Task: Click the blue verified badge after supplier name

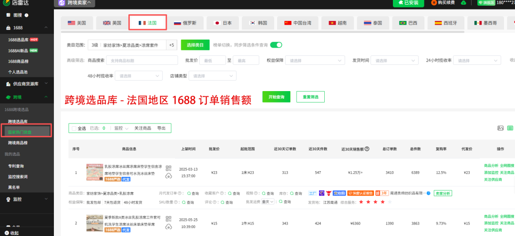Action: pos(429,193)
